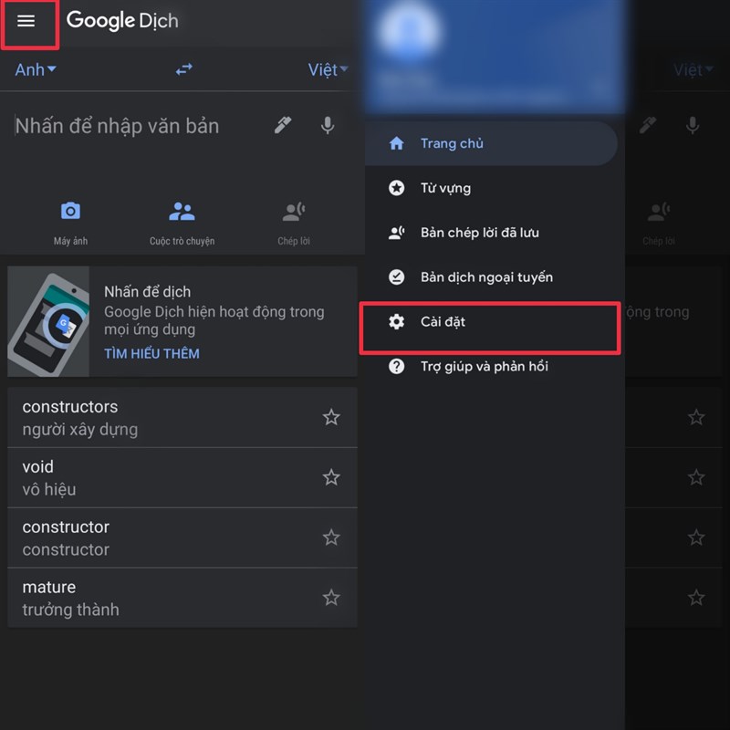Tap the dimmed Việt dropdown behind the drawer
Viewport: 730px width, 730px height.
click(x=693, y=70)
